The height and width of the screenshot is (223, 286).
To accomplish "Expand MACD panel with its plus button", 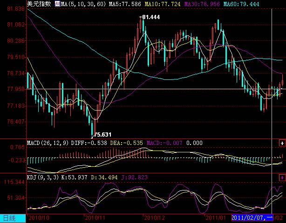I will pyautogui.click(x=282, y=143).
